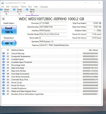
Task: Click the status icon for Host Write Commands
Action: click(3, 77)
